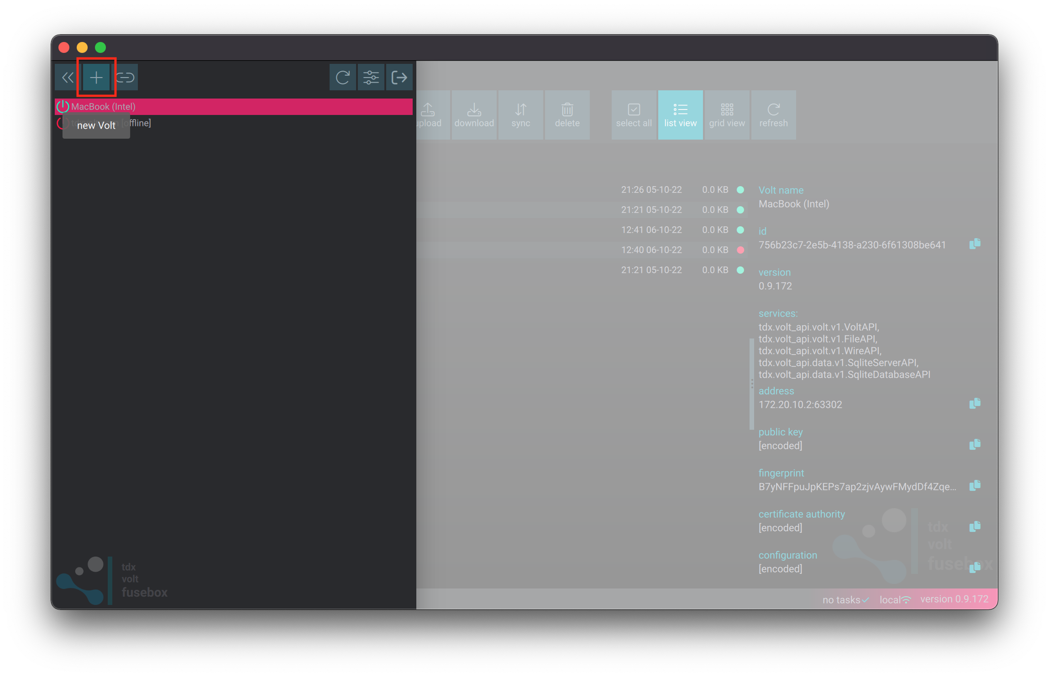Copy the address 172.20.10.2:63302
This screenshot has height=677, width=1049.
point(975,404)
